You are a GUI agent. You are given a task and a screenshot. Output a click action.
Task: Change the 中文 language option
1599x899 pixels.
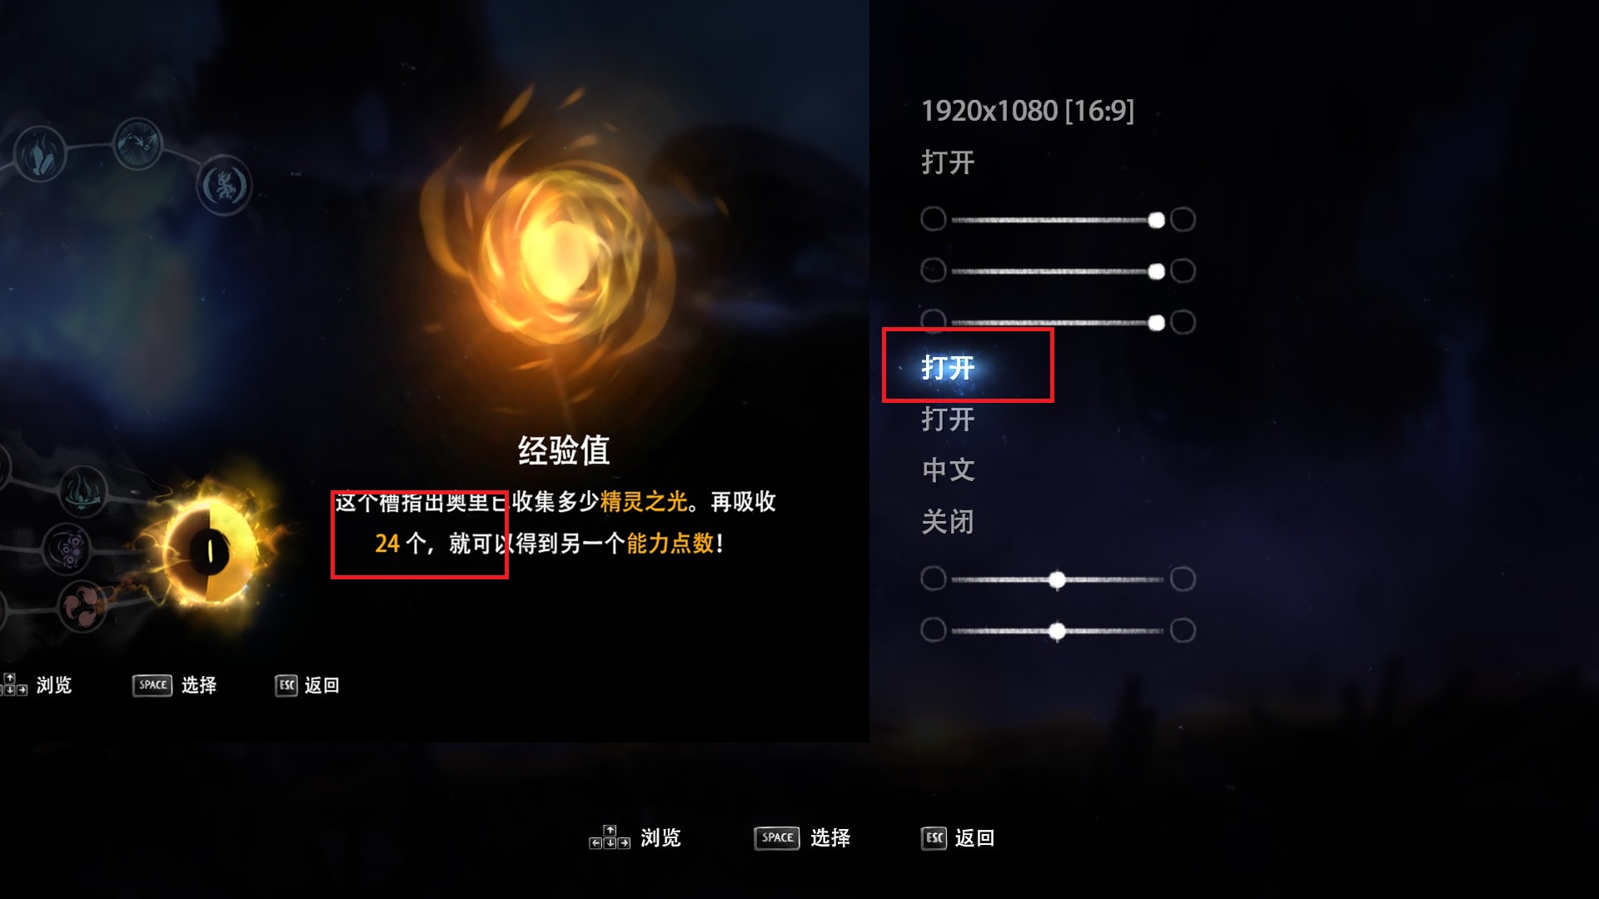948,470
